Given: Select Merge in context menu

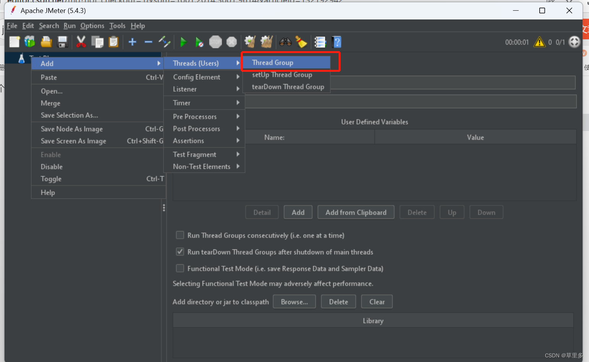Looking at the screenshot, I should 98,103.
